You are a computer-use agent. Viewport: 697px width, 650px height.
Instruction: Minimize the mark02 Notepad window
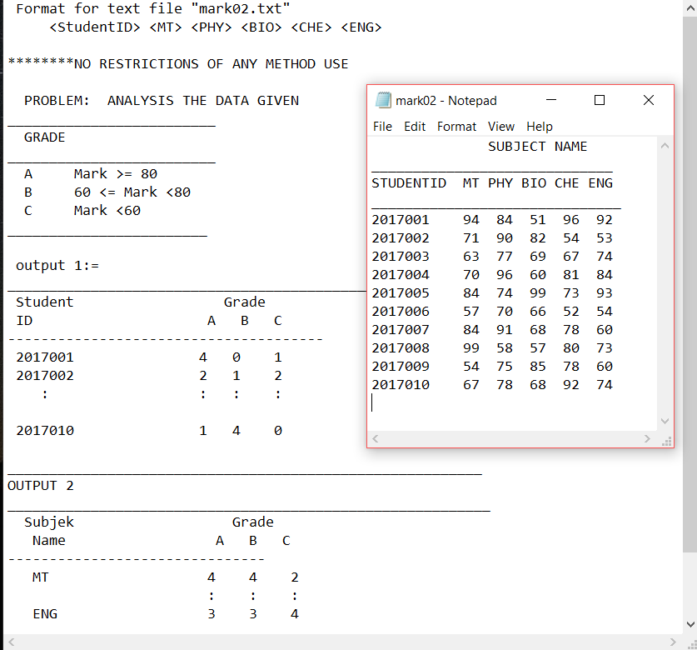tap(552, 100)
